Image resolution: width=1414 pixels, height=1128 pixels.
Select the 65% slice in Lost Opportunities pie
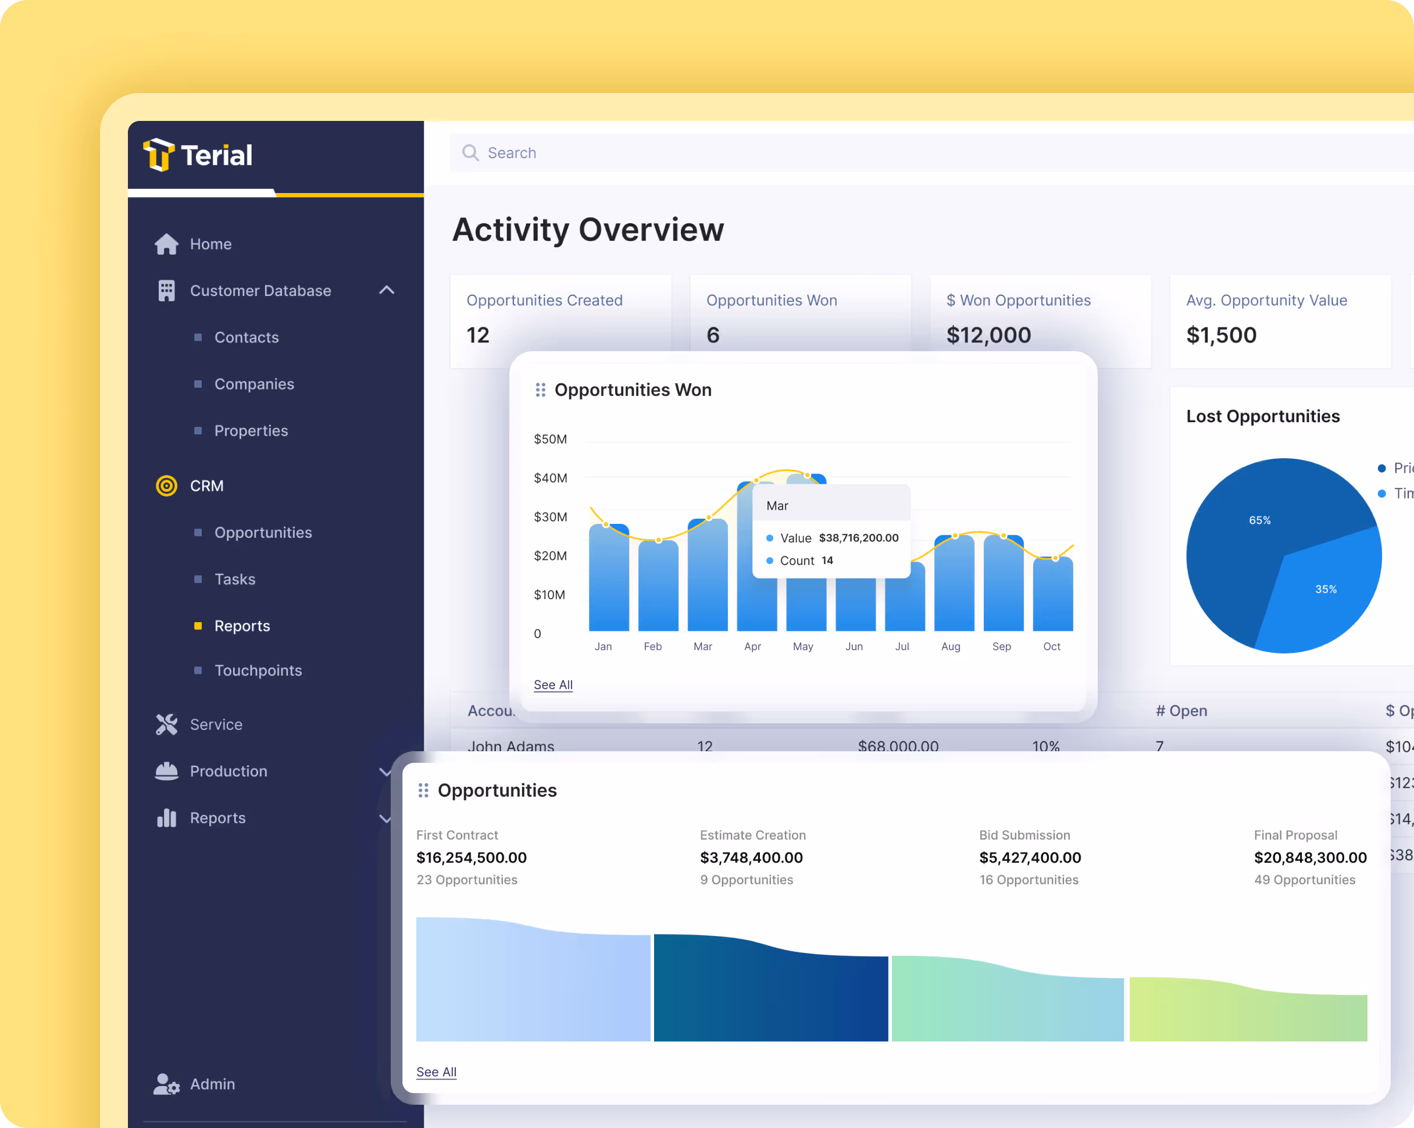tap(1260, 519)
